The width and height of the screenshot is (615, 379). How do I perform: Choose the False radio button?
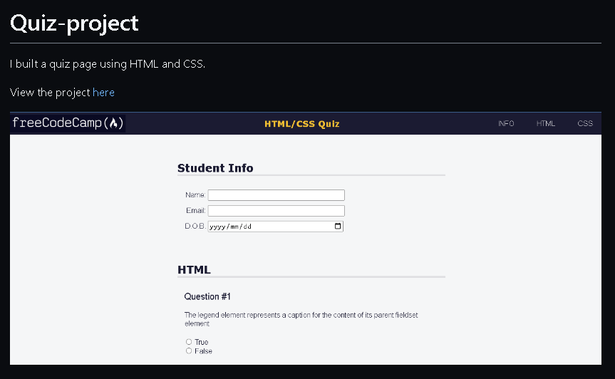click(x=189, y=351)
